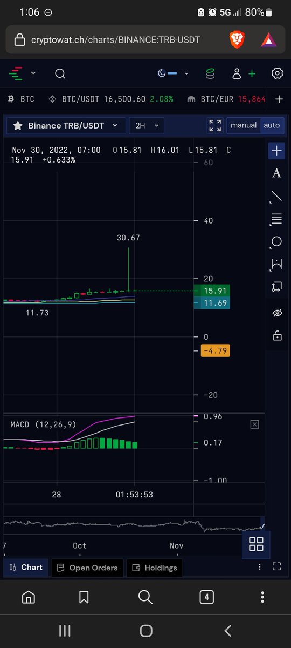This screenshot has width=291, height=648.
Task: Click the 11.73 low label
Action: click(x=37, y=313)
